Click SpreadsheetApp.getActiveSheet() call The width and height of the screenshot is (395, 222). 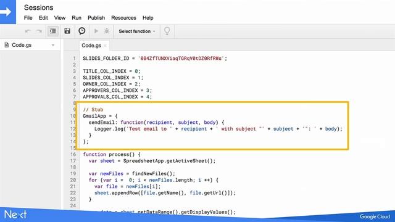pyautogui.click(x=169, y=161)
